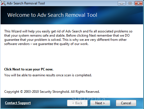Click the Next button to start scan
144x109 pixels.
coord(100,103)
